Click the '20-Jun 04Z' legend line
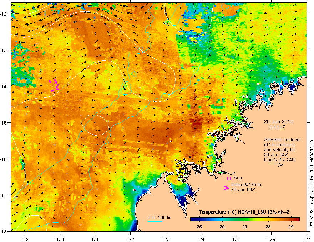This screenshot has width=314, height=242. point(276,155)
